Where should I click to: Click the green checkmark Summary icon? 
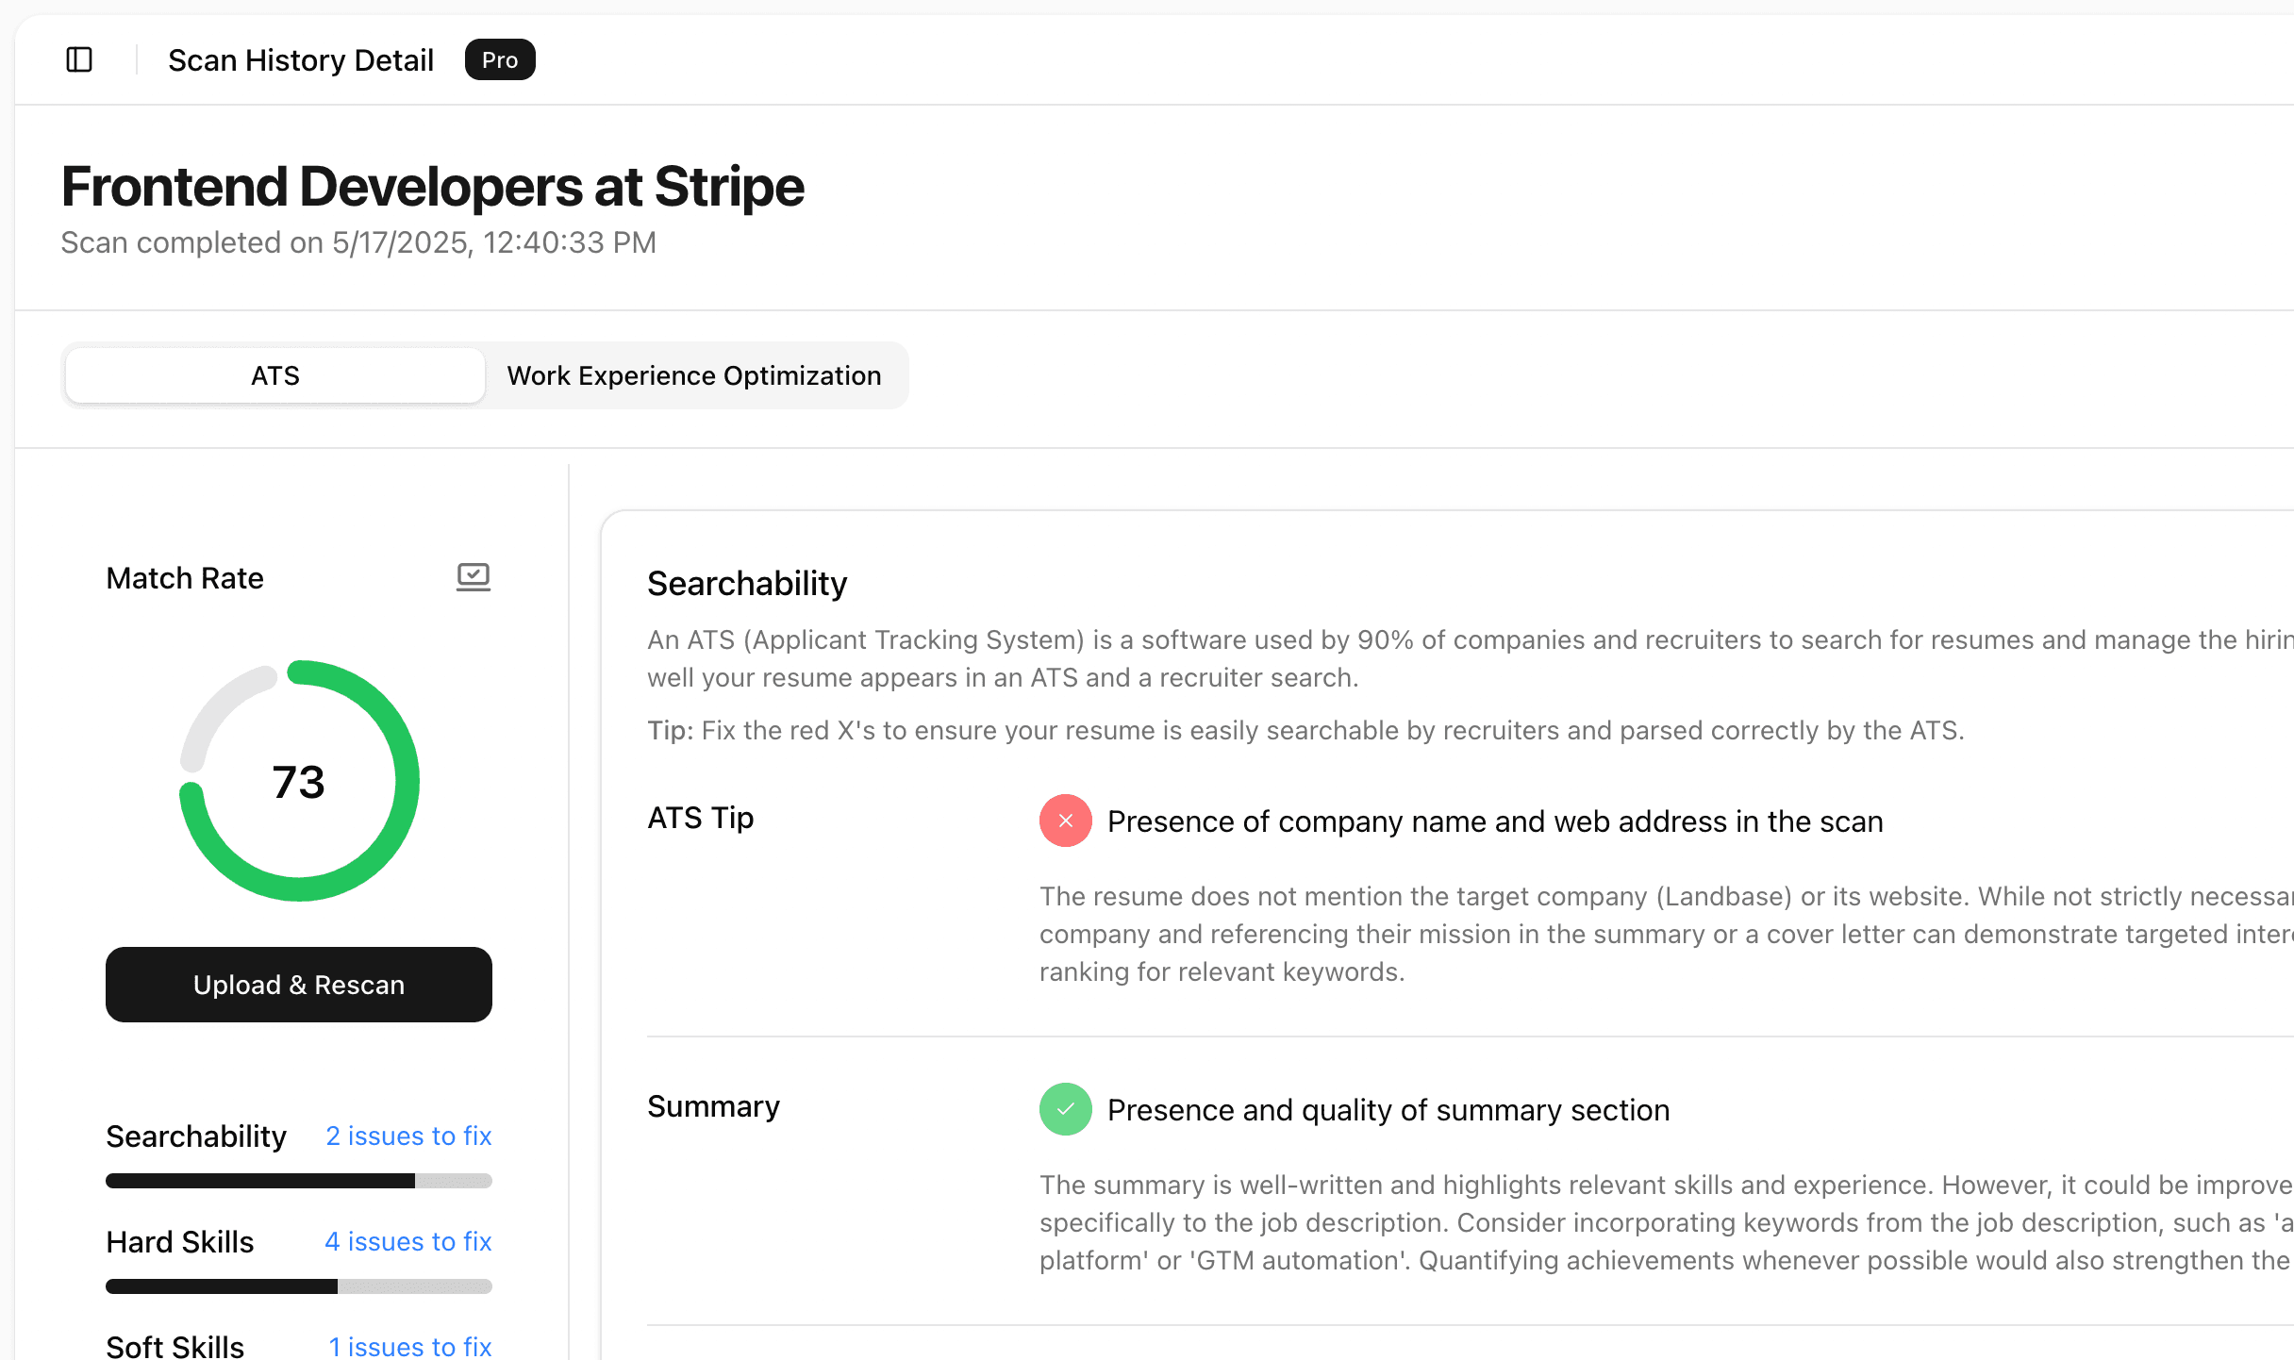tap(1065, 1109)
